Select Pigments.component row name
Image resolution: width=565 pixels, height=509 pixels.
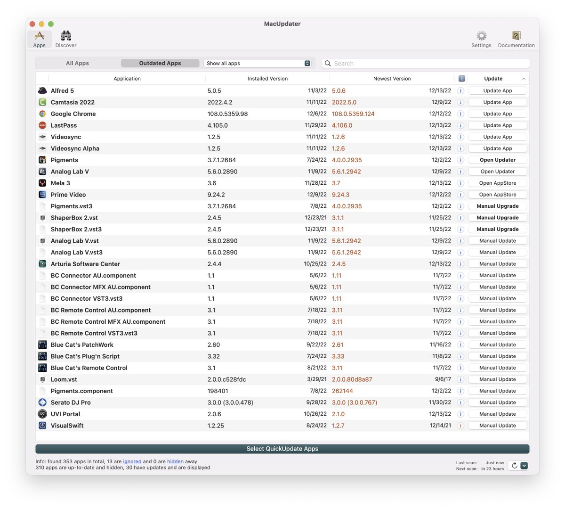coord(82,391)
